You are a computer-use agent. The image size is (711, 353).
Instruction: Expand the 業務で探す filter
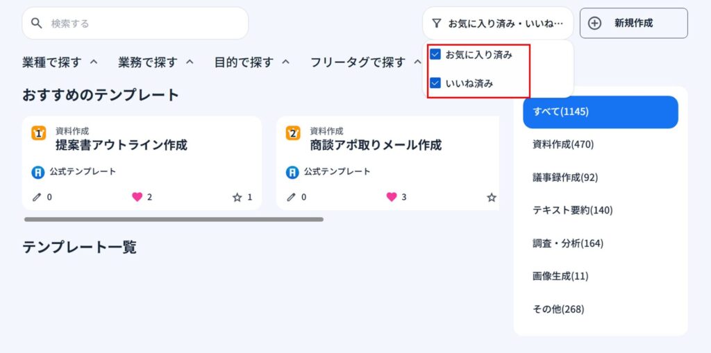pos(156,62)
